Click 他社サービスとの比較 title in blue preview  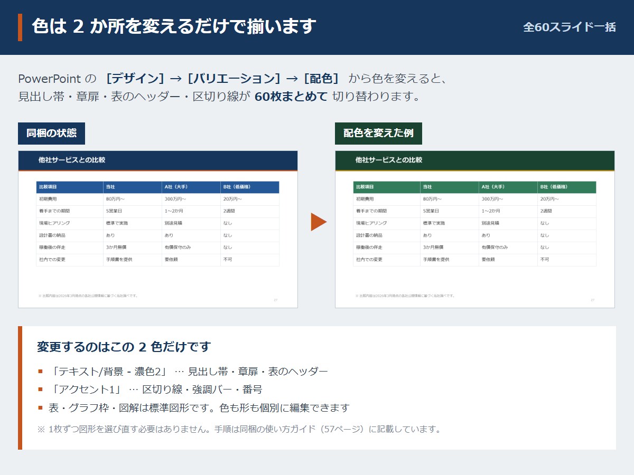71,160
